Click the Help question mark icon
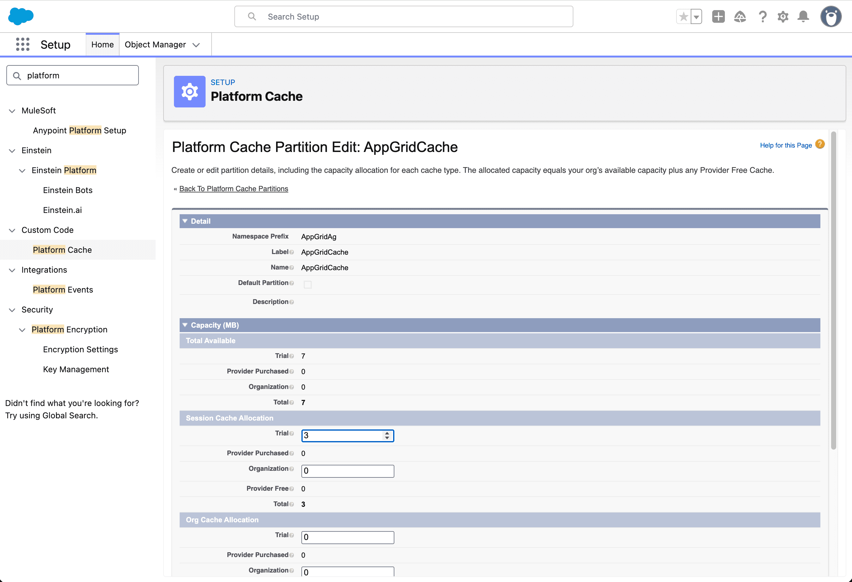 762,17
